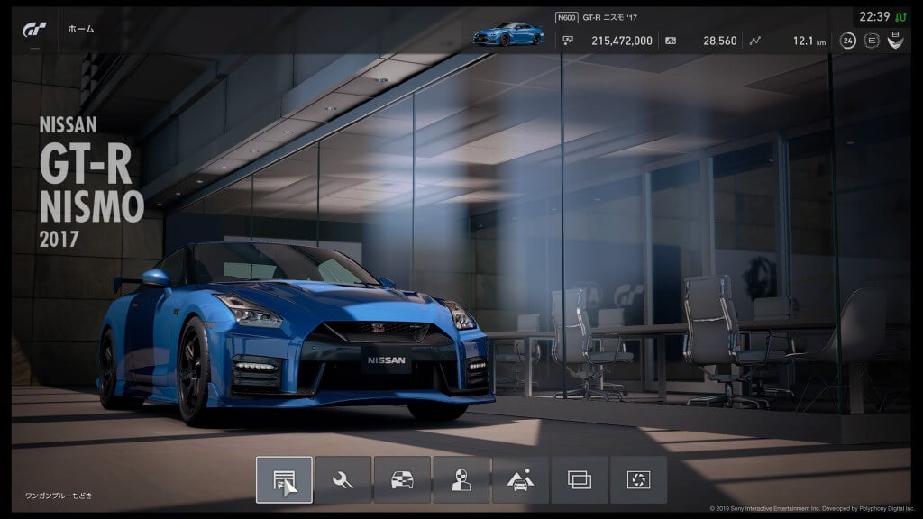Click the driver level 24 badge
The image size is (923, 519).
tap(847, 41)
